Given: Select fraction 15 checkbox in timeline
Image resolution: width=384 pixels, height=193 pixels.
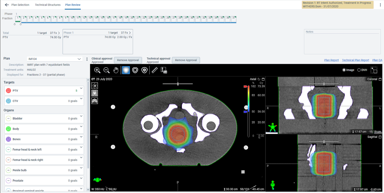Looking at the screenshot, I should pos(102,19).
